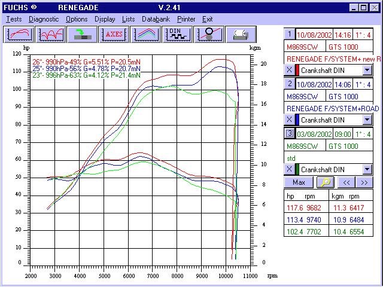The image size is (383, 287).
Task: Click run 3 registration M869SCW
Action: coord(305,146)
